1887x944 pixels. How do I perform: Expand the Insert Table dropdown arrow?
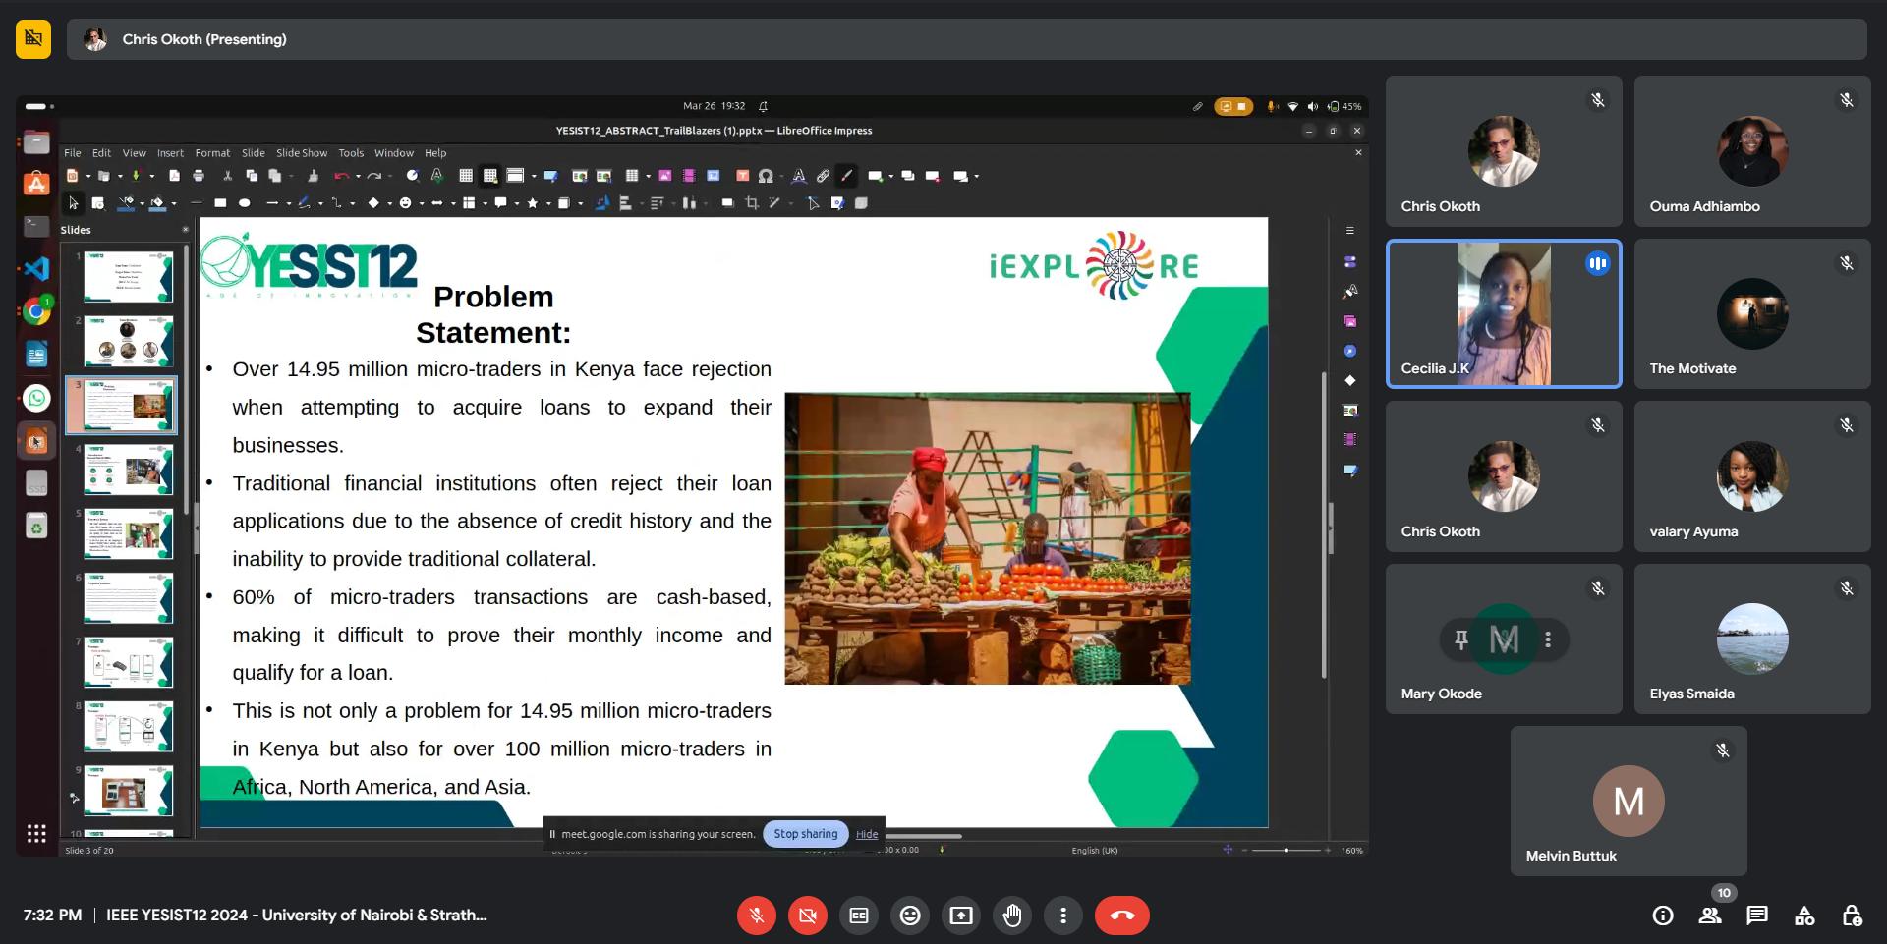pos(649,176)
